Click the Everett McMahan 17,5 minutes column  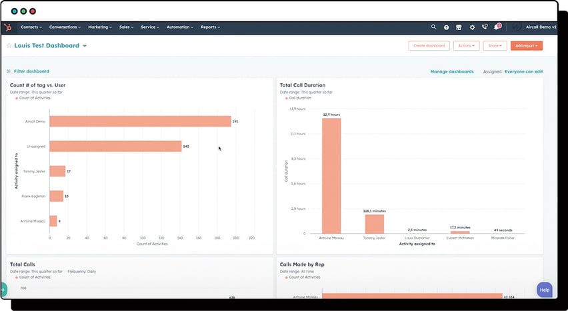460,232
